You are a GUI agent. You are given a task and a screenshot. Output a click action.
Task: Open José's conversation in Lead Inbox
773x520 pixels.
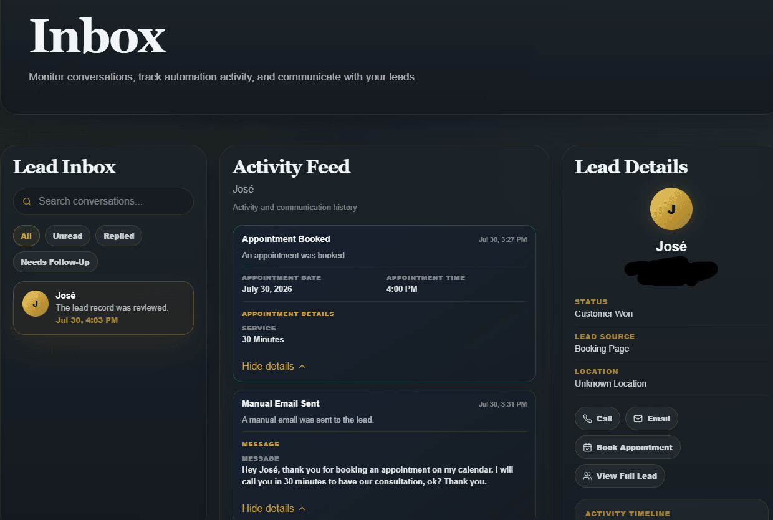pyautogui.click(x=103, y=308)
